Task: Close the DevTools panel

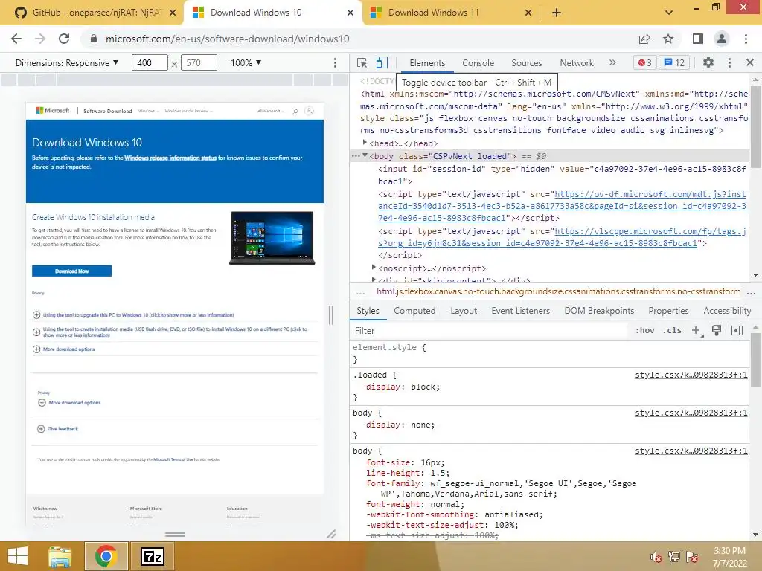Action: (x=750, y=62)
